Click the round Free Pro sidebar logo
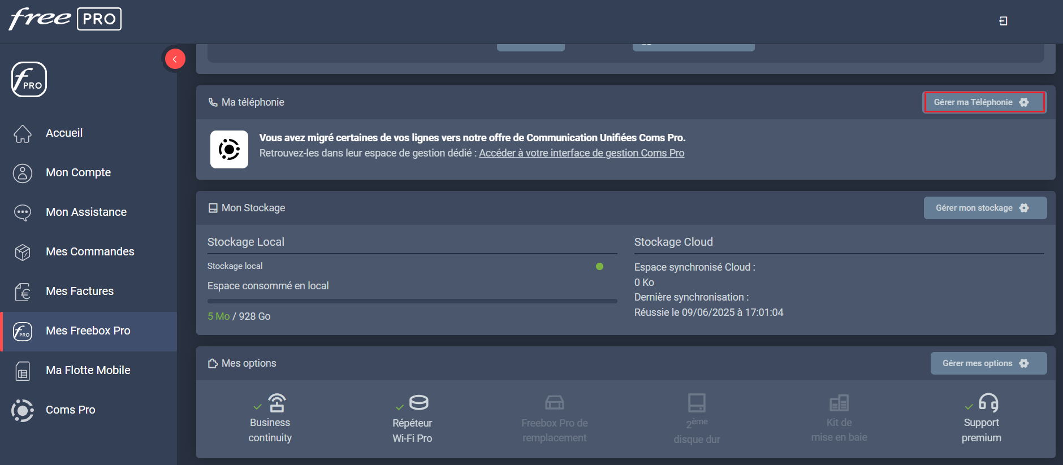Image resolution: width=1063 pixels, height=465 pixels. click(29, 80)
